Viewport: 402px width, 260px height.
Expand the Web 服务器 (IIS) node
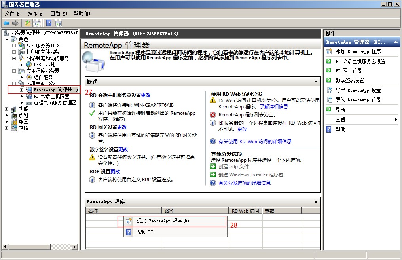(x=14, y=46)
